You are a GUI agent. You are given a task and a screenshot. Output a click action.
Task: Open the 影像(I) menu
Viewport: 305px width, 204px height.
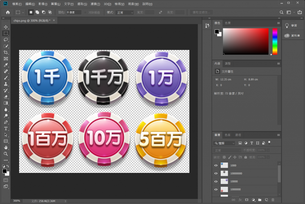43,4
